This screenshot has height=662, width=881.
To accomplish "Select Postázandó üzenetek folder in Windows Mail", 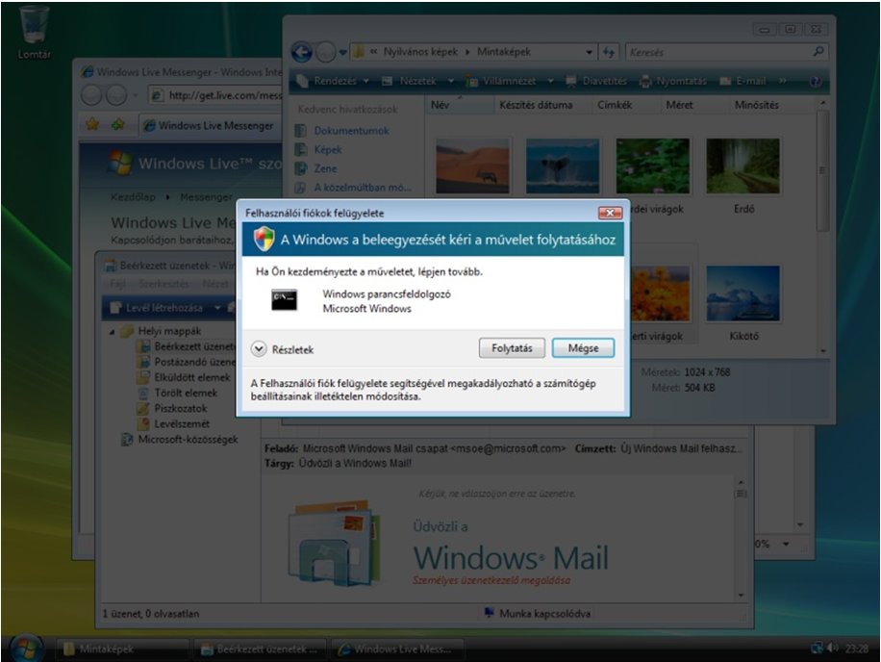I will click(x=187, y=362).
